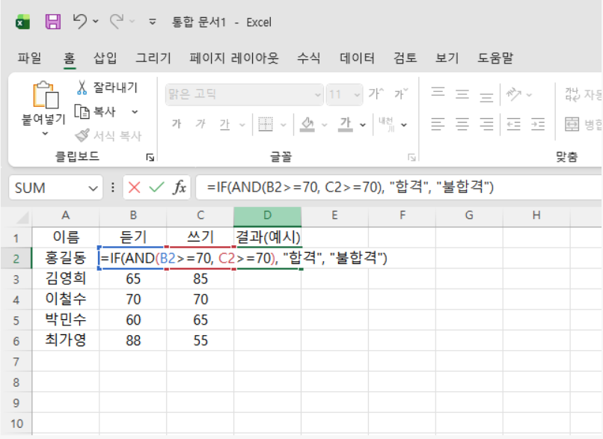The width and height of the screenshot is (603, 439).
Task: Switch to the 수식 (Formulas) tab
Action: (x=308, y=58)
